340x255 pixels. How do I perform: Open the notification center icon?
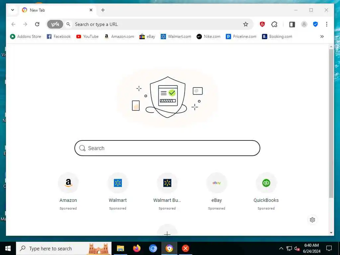point(329,248)
